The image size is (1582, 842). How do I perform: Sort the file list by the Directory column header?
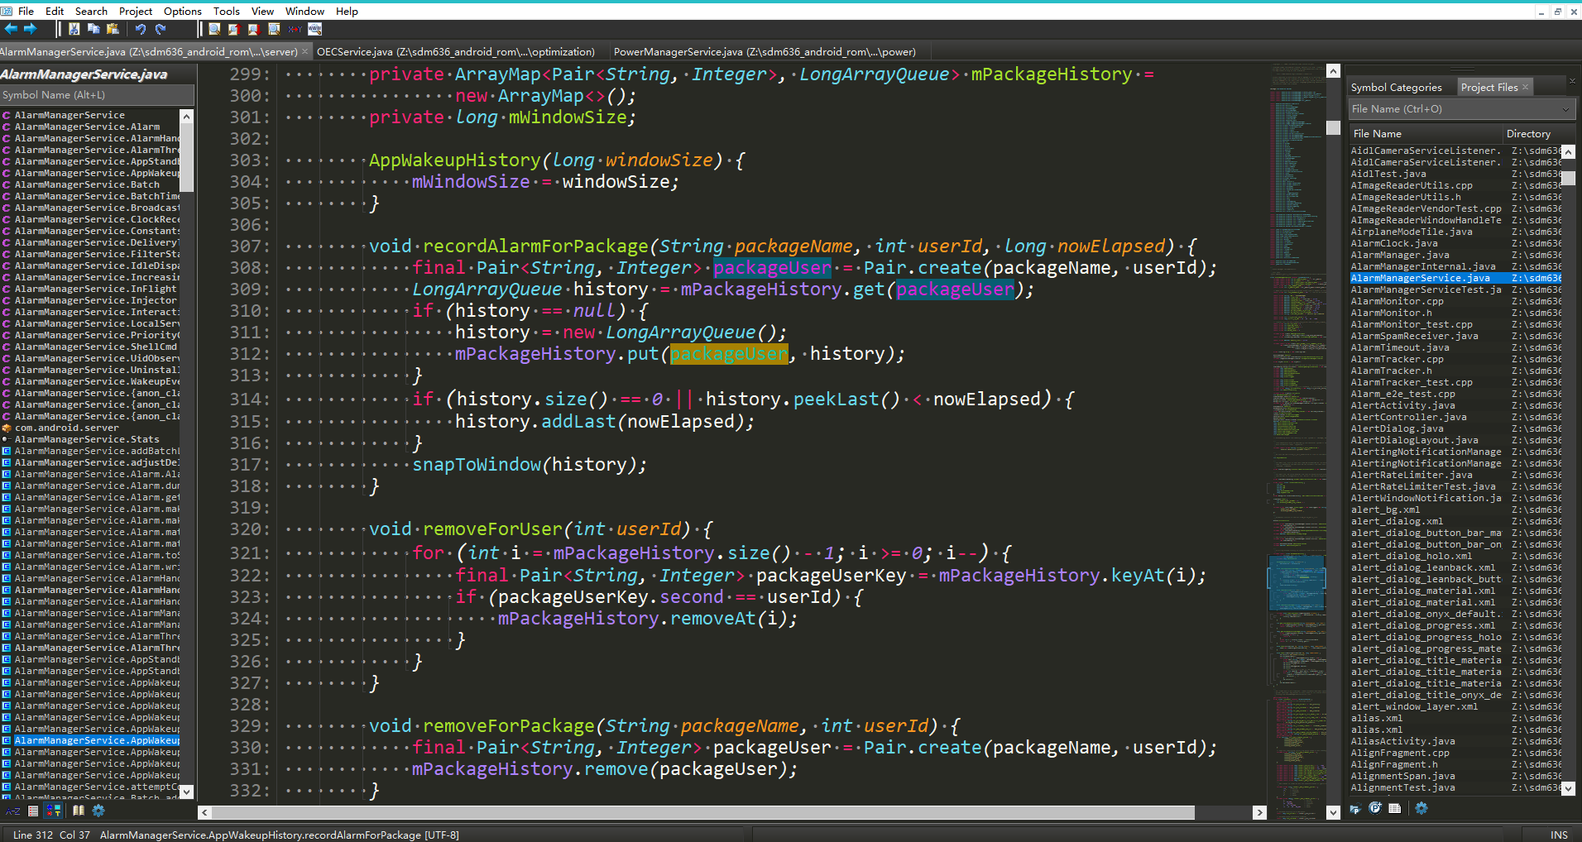click(x=1538, y=133)
